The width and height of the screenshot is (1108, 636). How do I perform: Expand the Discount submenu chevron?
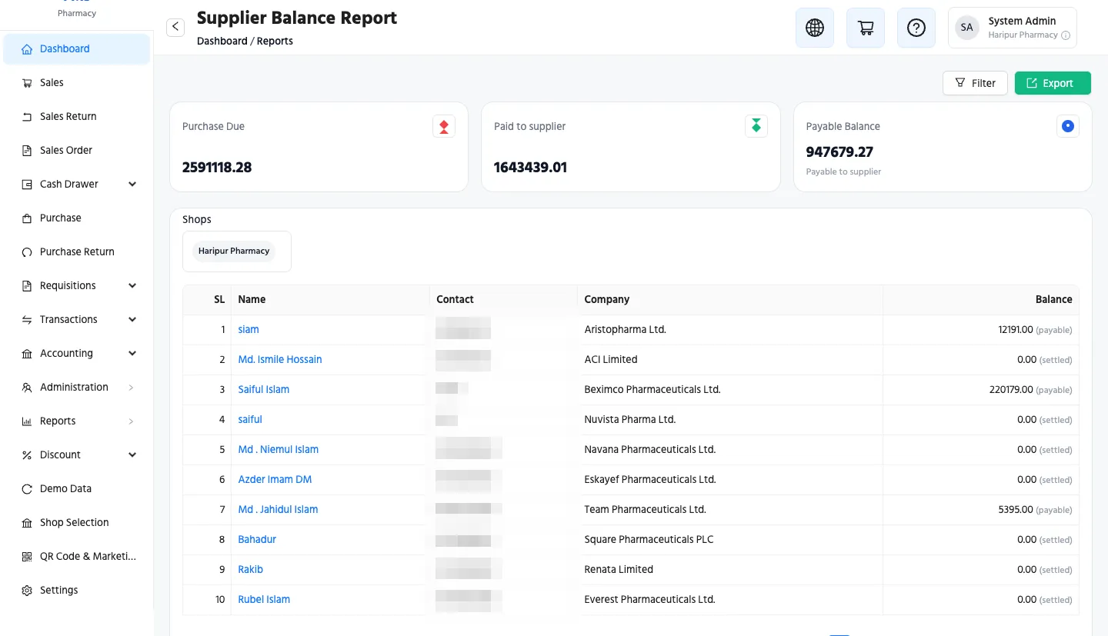(x=132, y=455)
